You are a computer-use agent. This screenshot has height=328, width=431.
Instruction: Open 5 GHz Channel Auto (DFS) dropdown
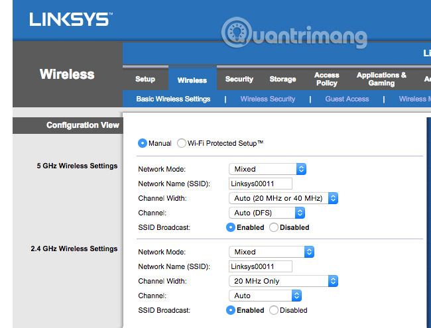pos(267,213)
